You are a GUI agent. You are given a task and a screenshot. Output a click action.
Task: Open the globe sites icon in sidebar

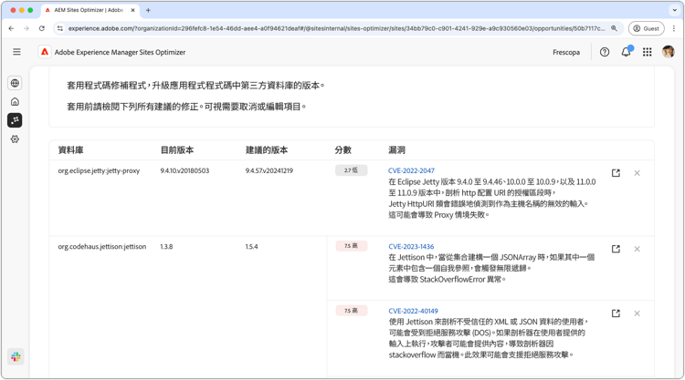[x=15, y=83]
